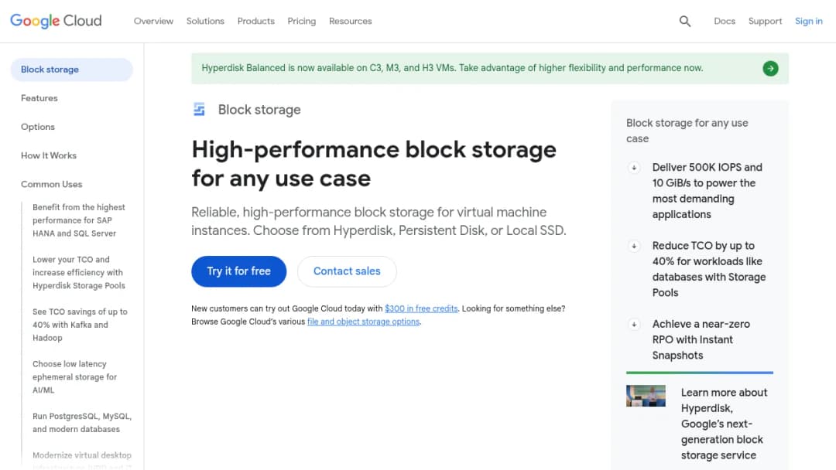Click the Try it for free button
This screenshot has height=470, width=836.
pyautogui.click(x=239, y=271)
